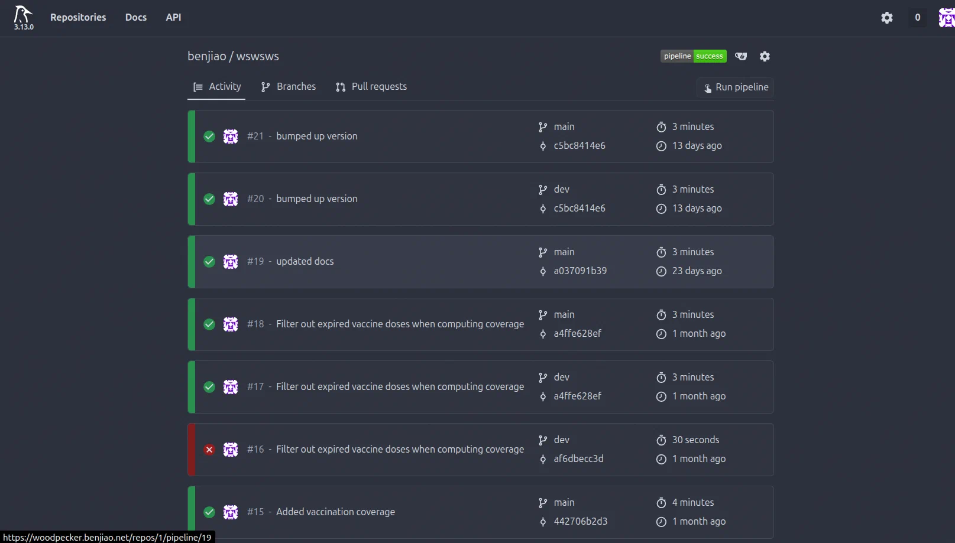Switch to the Branches tab
Image resolution: width=955 pixels, height=543 pixels.
[289, 87]
